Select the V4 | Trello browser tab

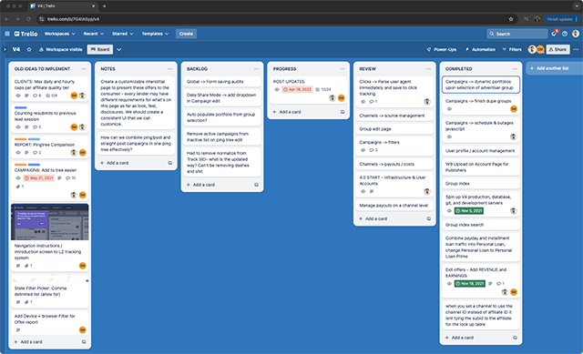coord(62,6)
